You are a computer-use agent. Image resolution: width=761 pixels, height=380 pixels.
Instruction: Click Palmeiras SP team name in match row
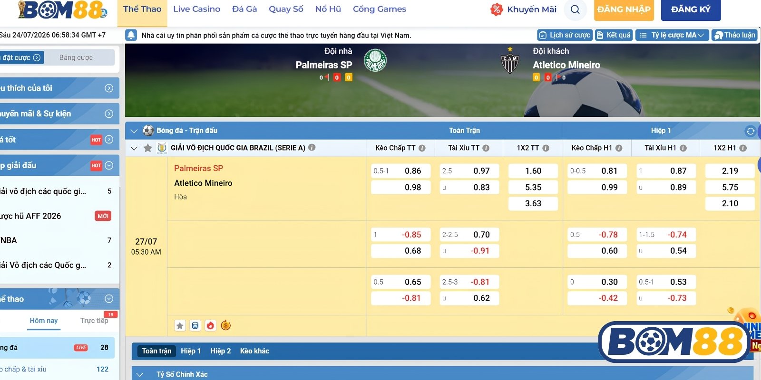(x=198, y=168)
